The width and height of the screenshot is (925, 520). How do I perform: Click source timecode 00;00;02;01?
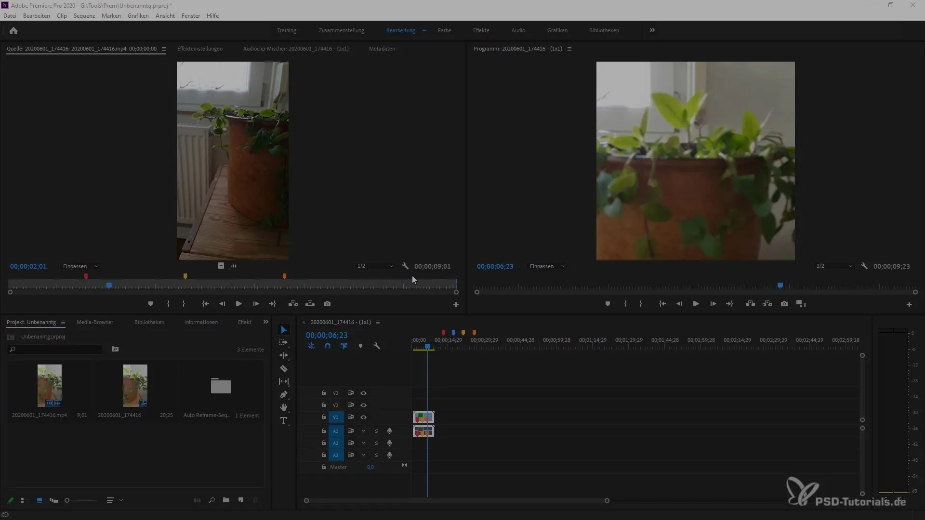pyautogui.click(x=28, y=266)
